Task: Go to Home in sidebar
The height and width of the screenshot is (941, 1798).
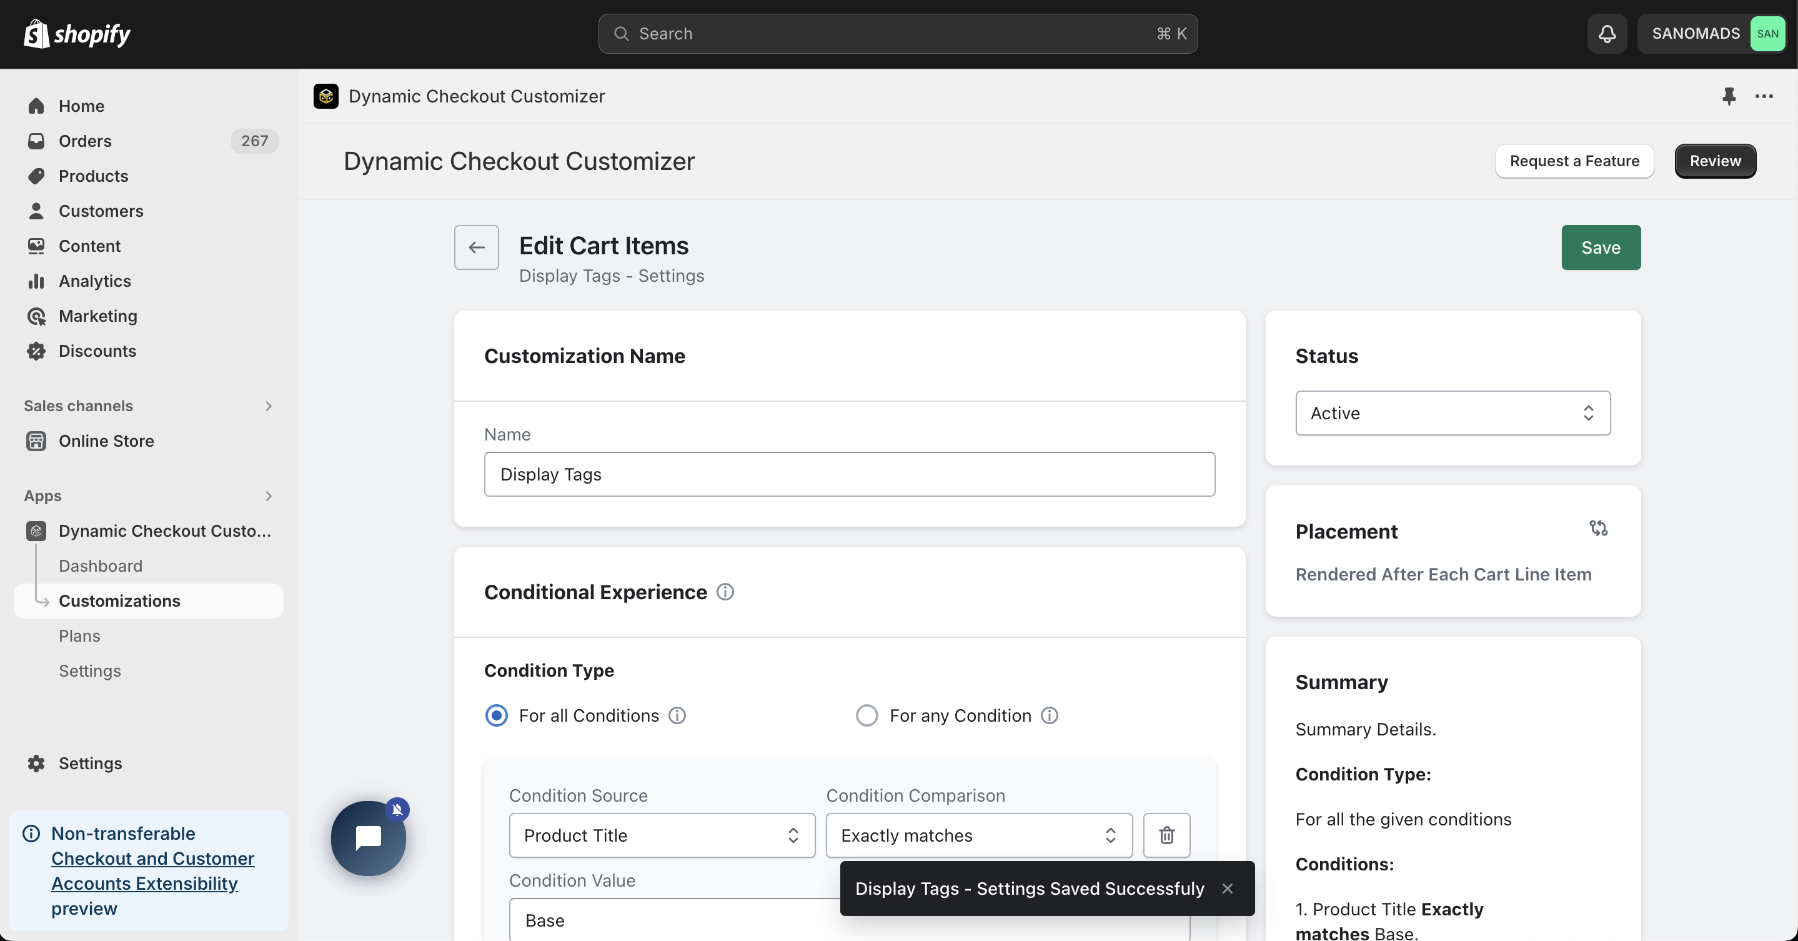Action: click(x=149, y=106)
